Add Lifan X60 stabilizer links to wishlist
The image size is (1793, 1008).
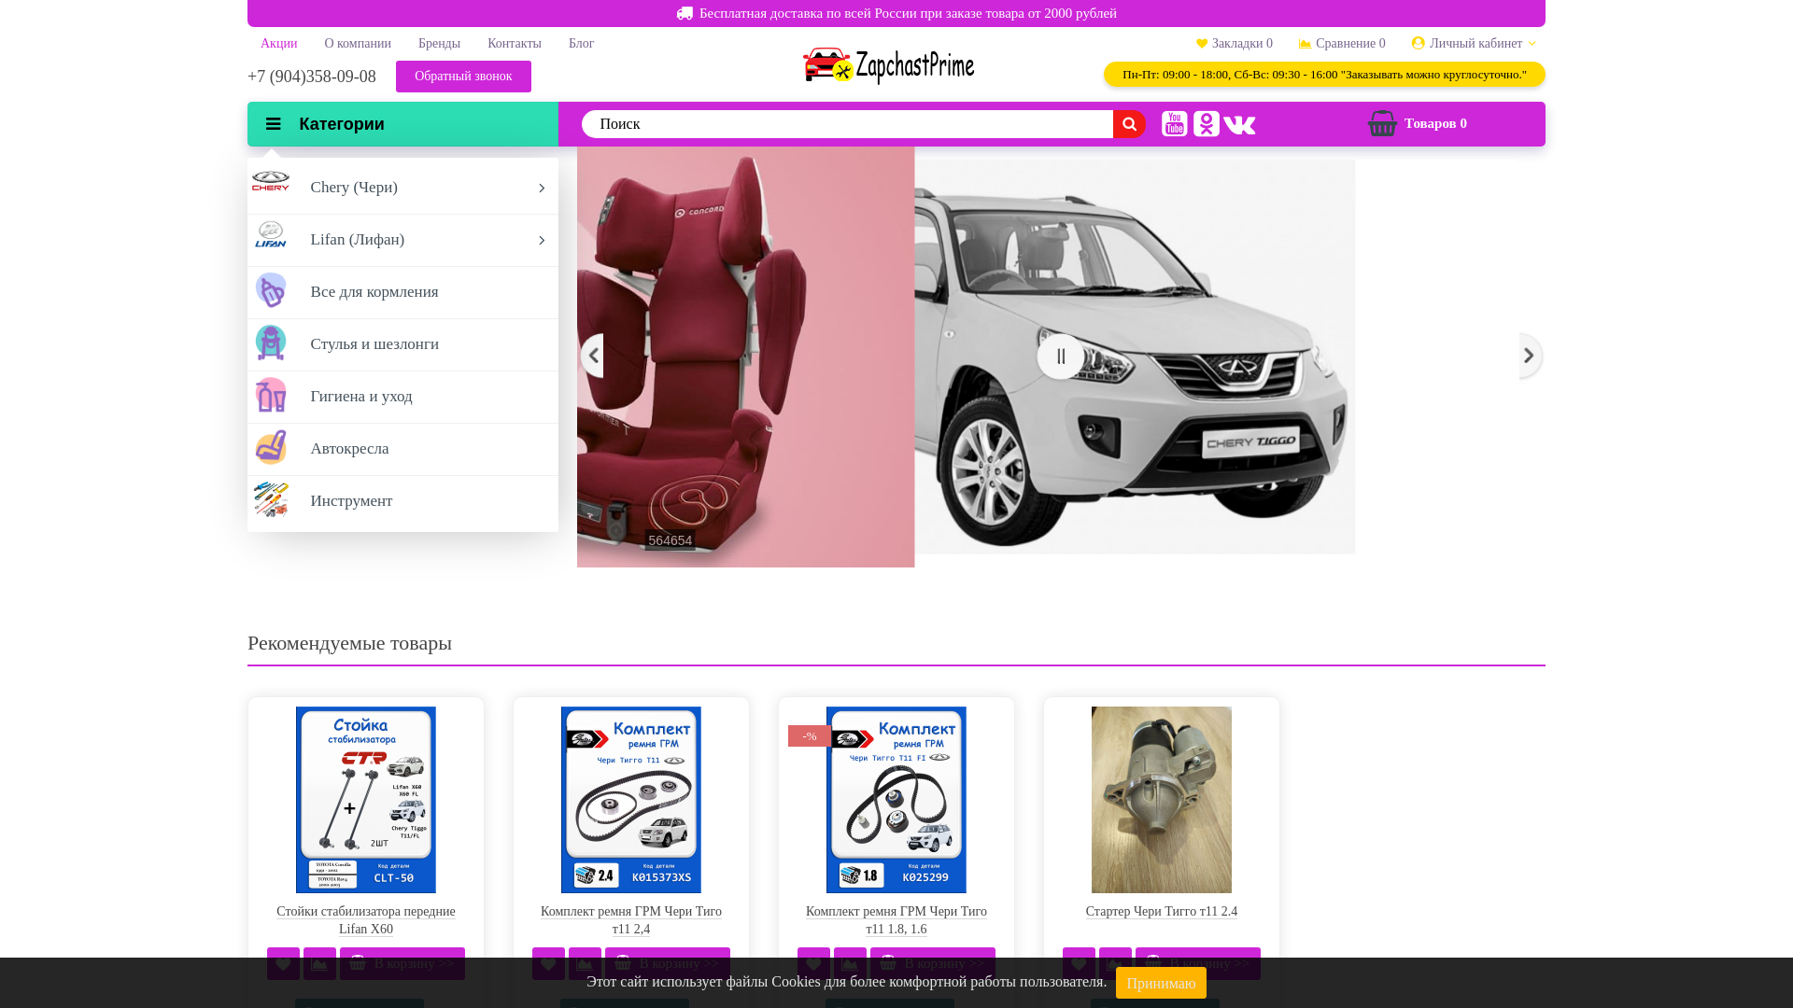[283, 963]
